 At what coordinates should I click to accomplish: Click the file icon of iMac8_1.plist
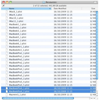tap(7, 12)
